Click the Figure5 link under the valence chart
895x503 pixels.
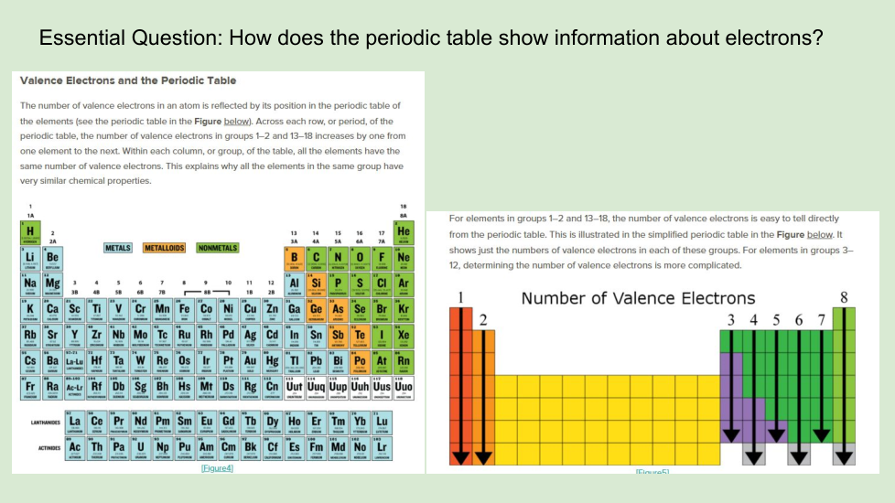click(x=652, y=471)
